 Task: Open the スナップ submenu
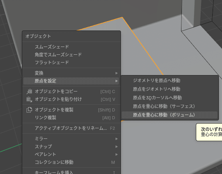71,147
